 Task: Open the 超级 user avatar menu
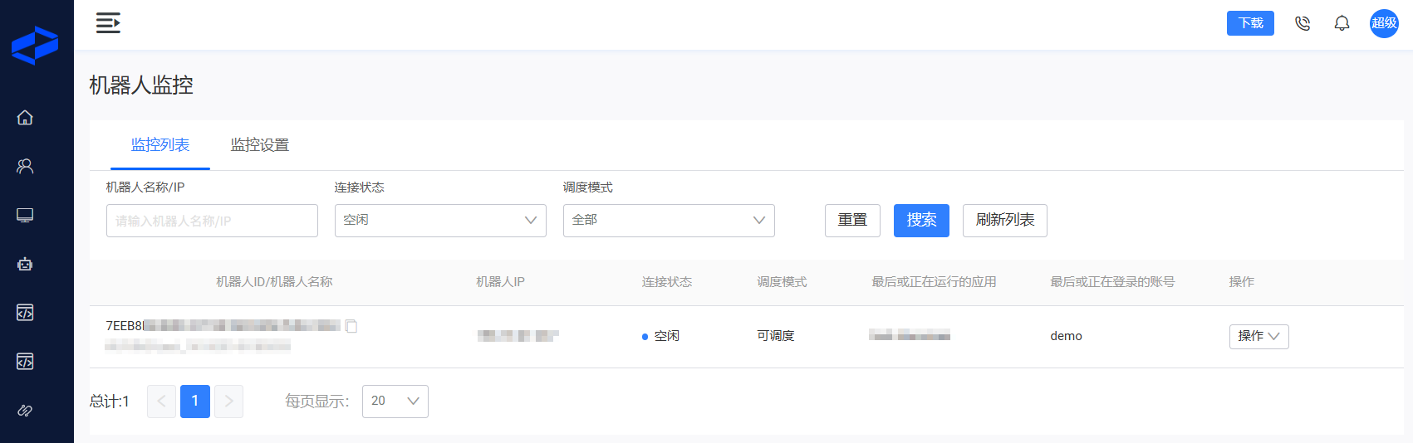1384,23
